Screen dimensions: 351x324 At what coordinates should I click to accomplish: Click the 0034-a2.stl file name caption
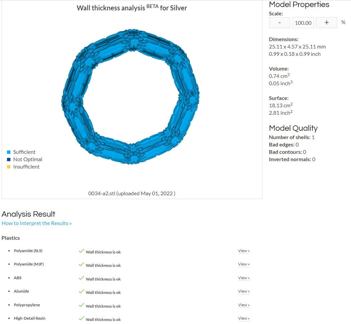click(x=132, y=193)
